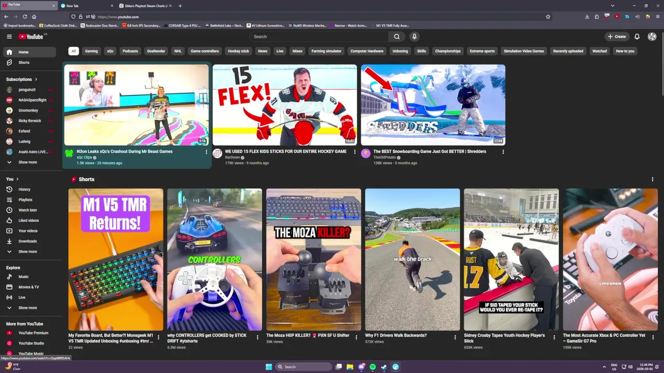The width and height of the screenshot is (664, 373).
Task: Open YouTube Premium link
Action: coord(29,333)
